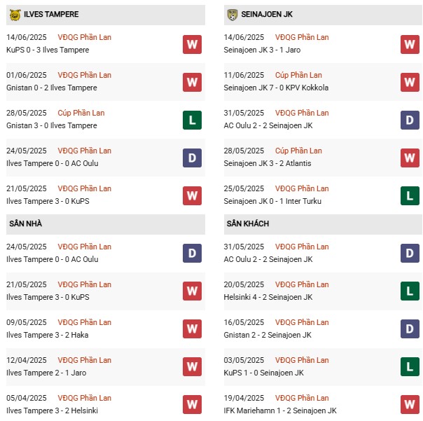Click the L badge for Seinajoen JK 0 - 1 Inter Turku
423x421 pixels.
410,196
